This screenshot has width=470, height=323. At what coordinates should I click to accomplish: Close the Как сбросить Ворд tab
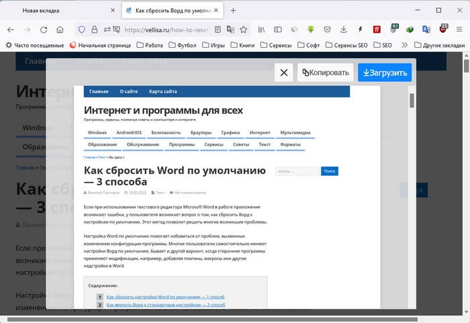[x=216, y=10]
